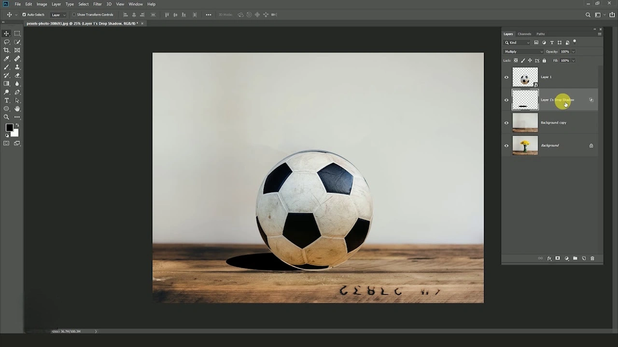
Task: Click the Create new group folder icon
Action: pyautogui.click(x=575, y=258)
